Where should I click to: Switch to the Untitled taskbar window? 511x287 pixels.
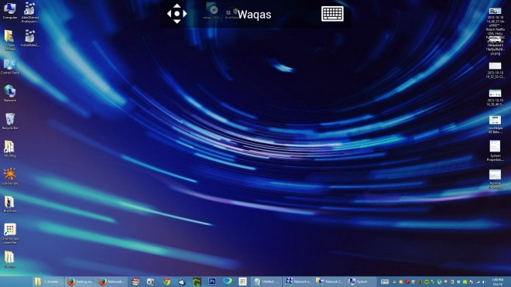266,282
